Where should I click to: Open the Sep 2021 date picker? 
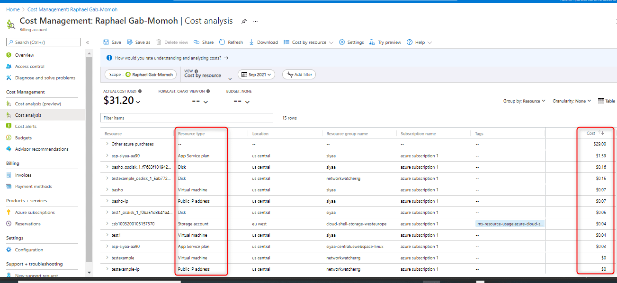[x=257, y=75]
